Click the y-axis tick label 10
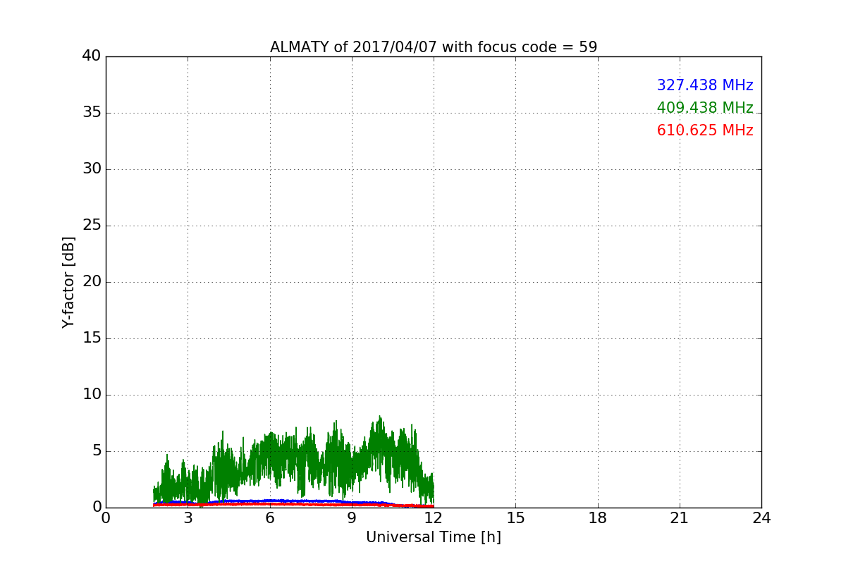 [92, 395]
